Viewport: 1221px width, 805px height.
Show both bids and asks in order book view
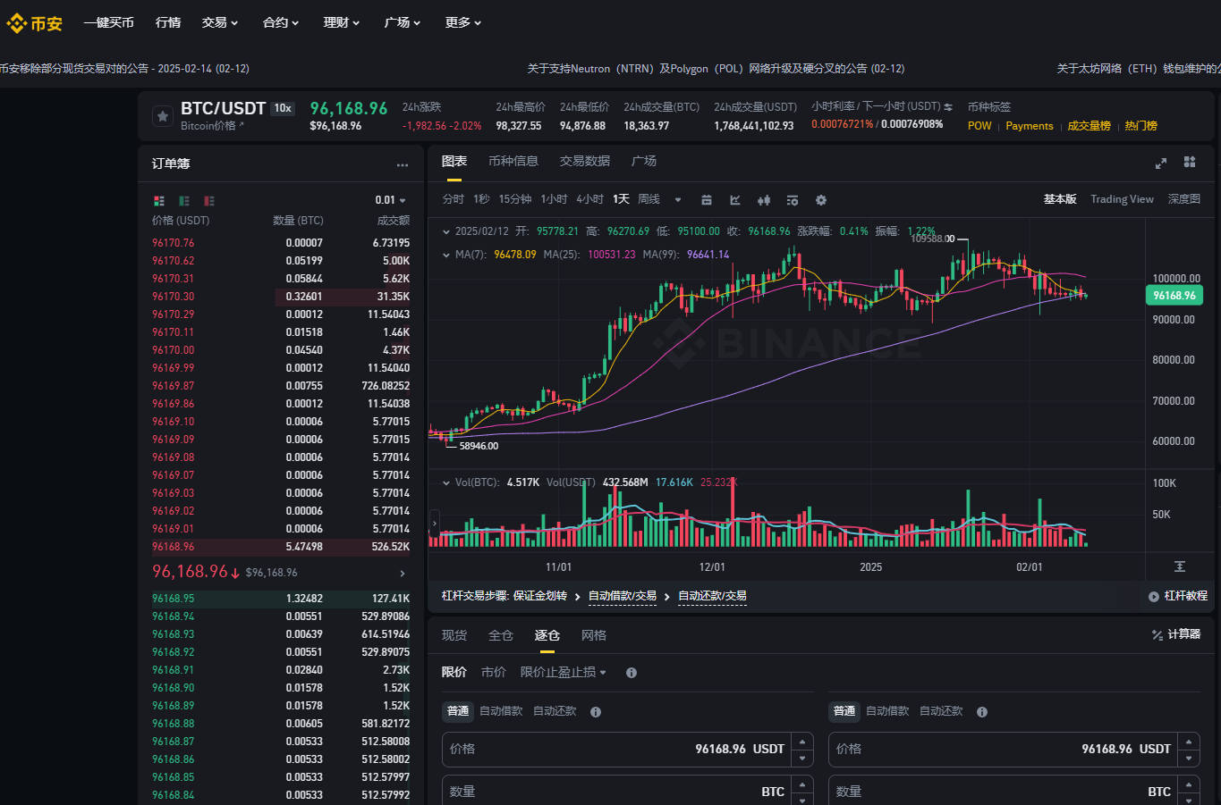tap(159, 201)
